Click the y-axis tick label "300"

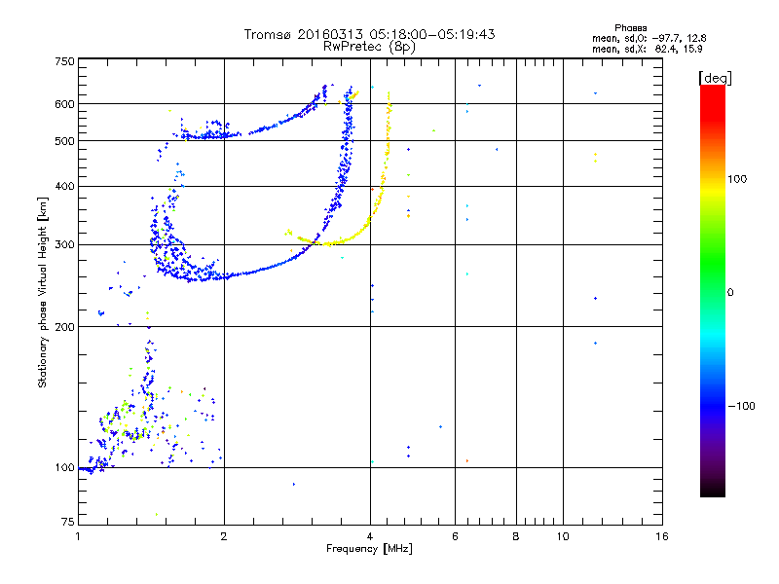pyautogui.click(x=64, y=244)
